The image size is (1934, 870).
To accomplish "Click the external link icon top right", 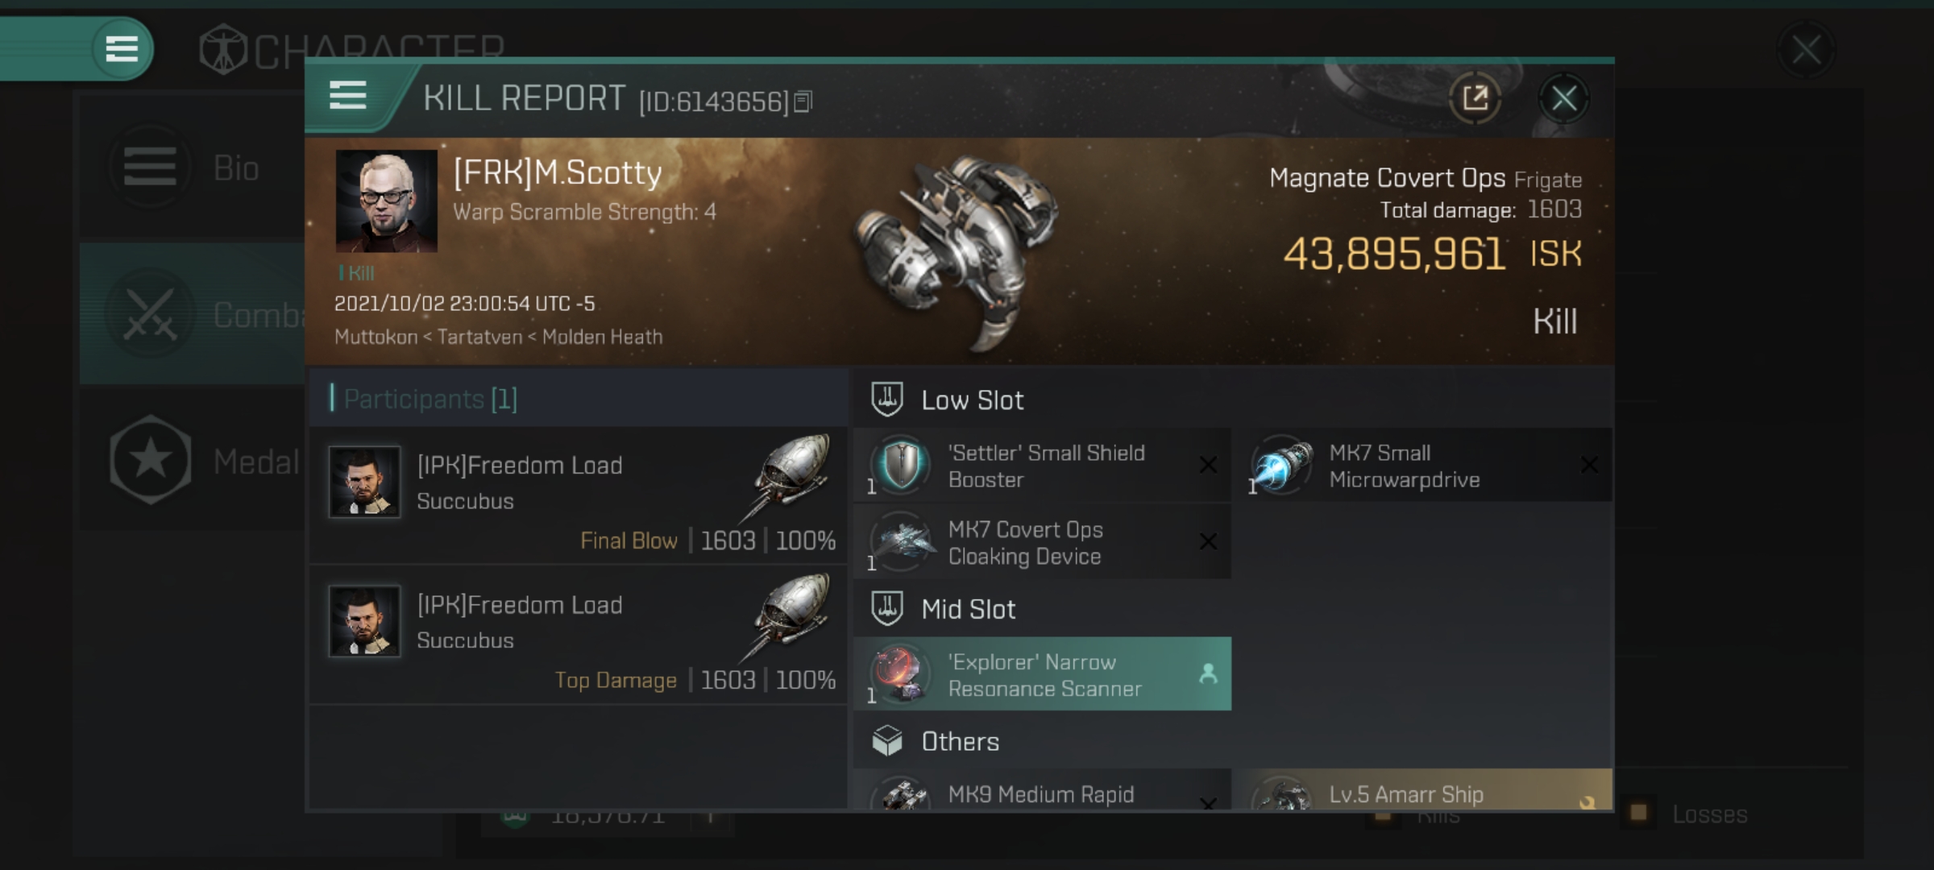I will point(1476,98).
